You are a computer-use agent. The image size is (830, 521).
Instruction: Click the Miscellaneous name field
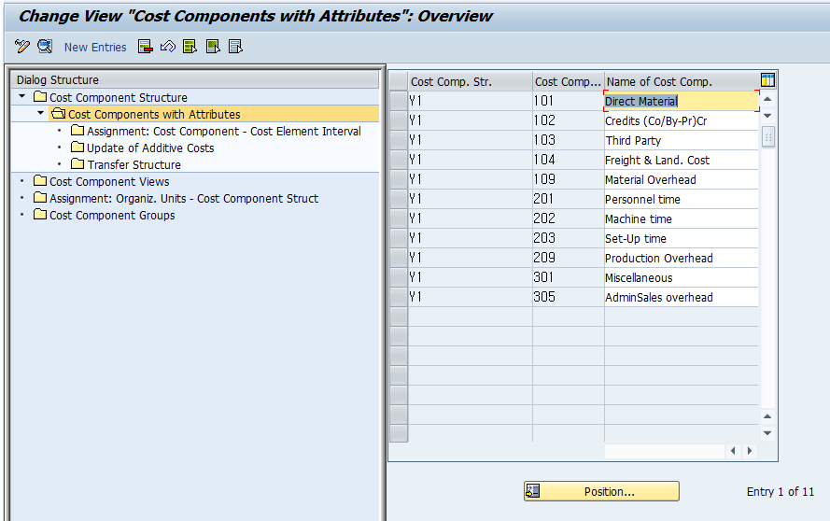(x=682, y=277)
